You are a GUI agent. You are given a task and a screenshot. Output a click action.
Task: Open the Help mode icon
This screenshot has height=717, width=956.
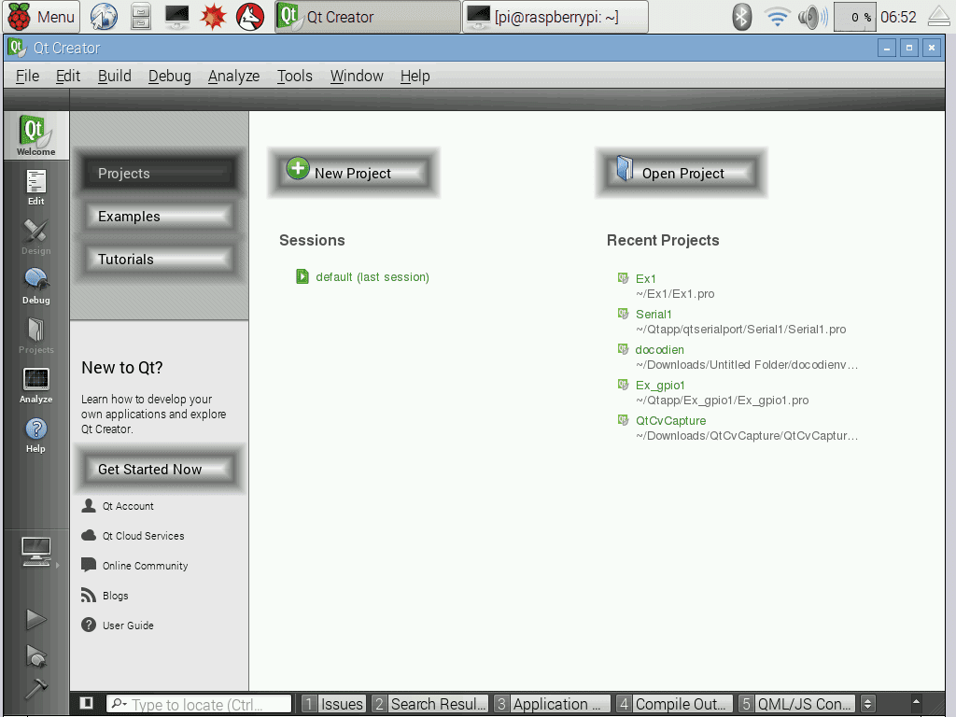[35, 434]
